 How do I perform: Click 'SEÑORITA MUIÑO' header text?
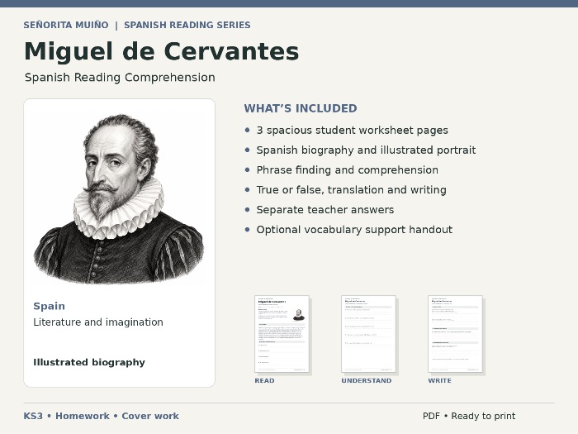66,25
